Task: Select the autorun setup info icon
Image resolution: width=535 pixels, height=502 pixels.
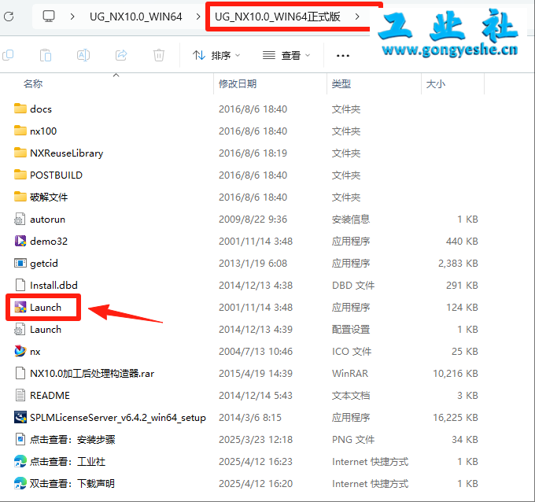Action: 20,219
